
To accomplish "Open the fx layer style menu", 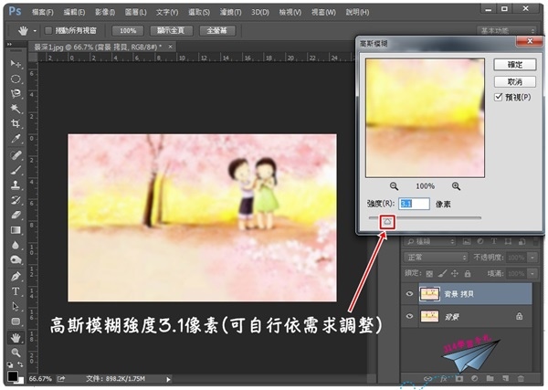I will click(x=444, y=378).
